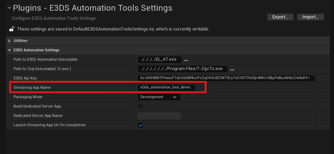334x154 pixels.
Task: Open browse dialog for 7zip Executable path
Action: pyautogui.click(x=232, y=69)
